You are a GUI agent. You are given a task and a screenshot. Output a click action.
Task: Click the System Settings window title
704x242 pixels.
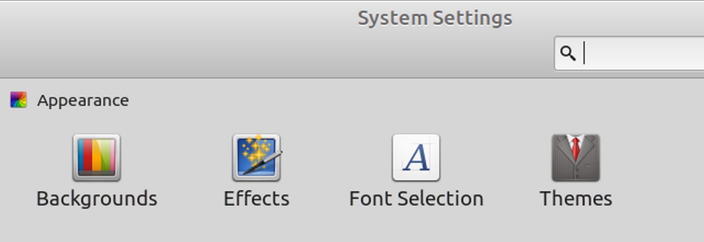click(x=435, y=18)
